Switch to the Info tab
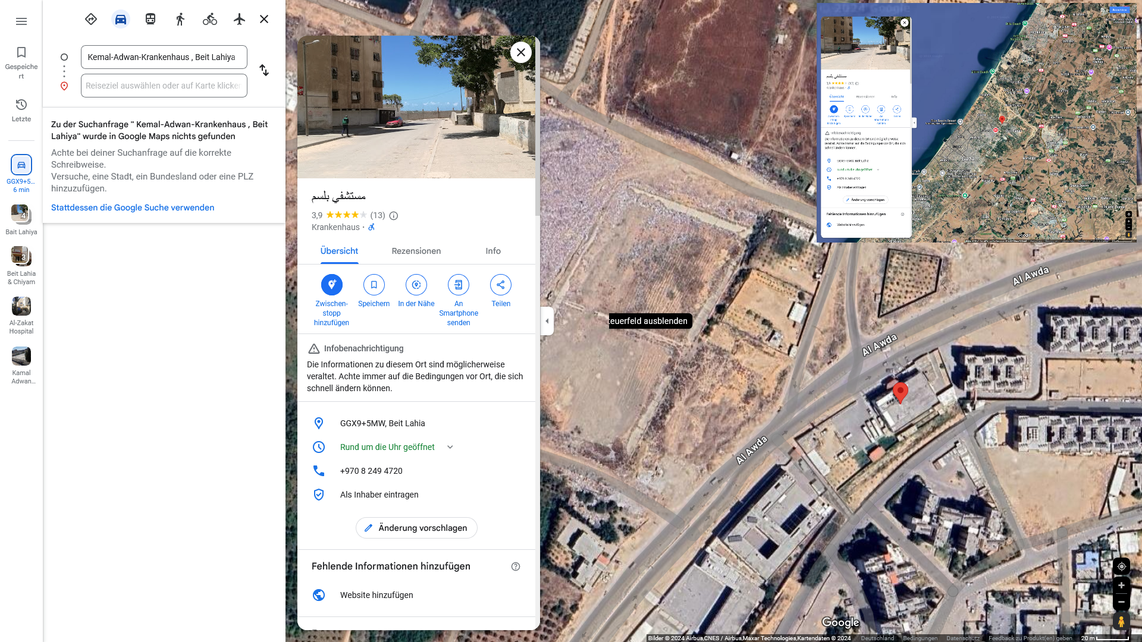 pos(492,251)
